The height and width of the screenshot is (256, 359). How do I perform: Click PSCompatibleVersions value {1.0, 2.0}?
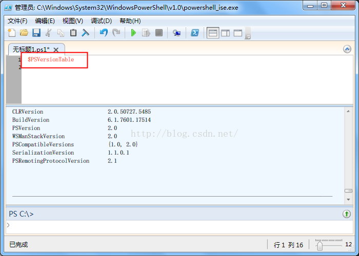click(x=123, y=144)
